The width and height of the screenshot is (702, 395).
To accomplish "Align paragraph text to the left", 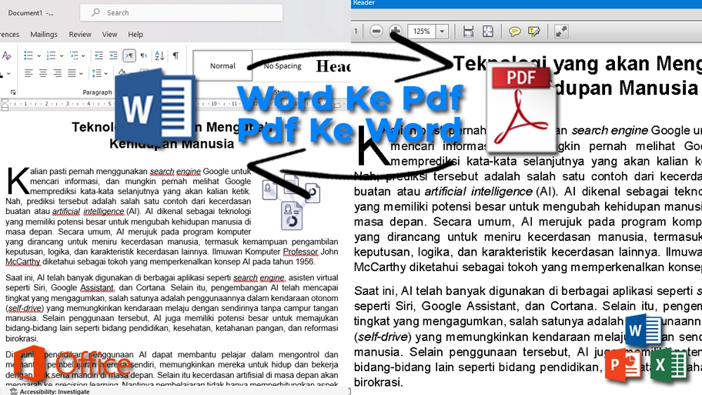I will coord(28,73).
